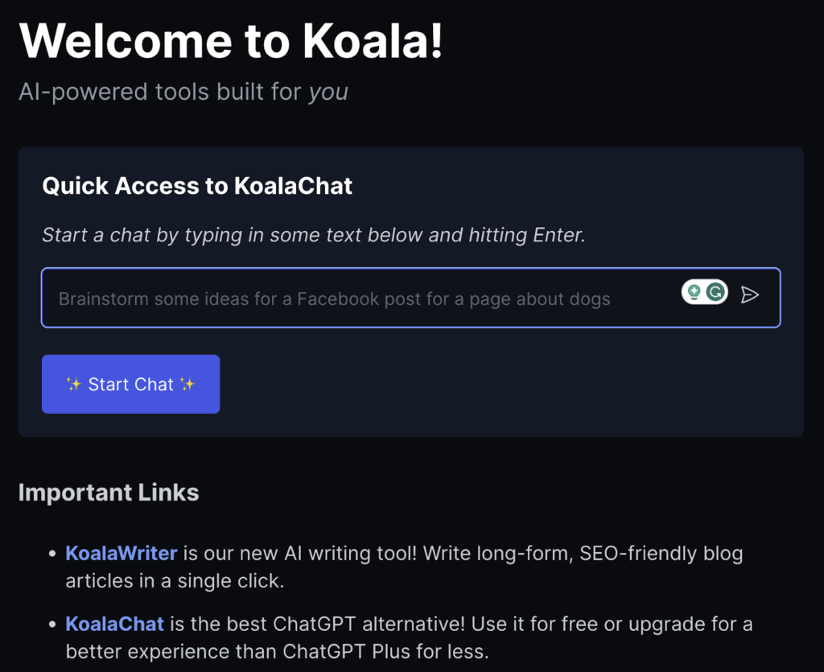Image resolution: width=824 pixels, height=672 pixels.
Task: Click the 'Brainstorm some ideas' placeholder text
Action: (335, 299)
